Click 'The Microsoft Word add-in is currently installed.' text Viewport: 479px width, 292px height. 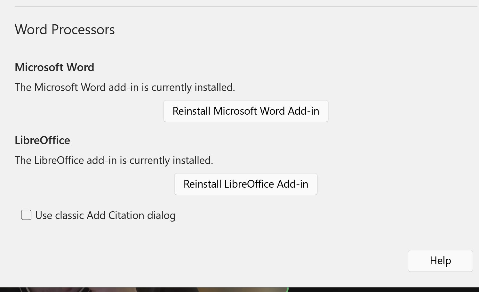125,87
